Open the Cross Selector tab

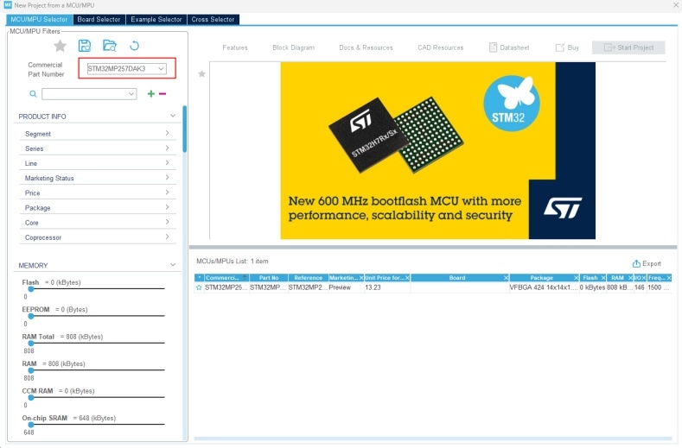[x=213, y=19]
